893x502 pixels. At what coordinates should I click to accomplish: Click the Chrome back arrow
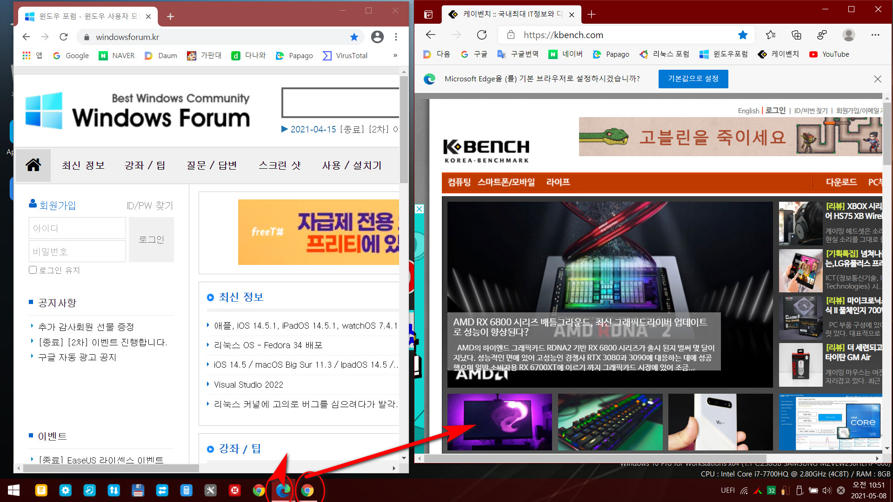tap(27, 37)
